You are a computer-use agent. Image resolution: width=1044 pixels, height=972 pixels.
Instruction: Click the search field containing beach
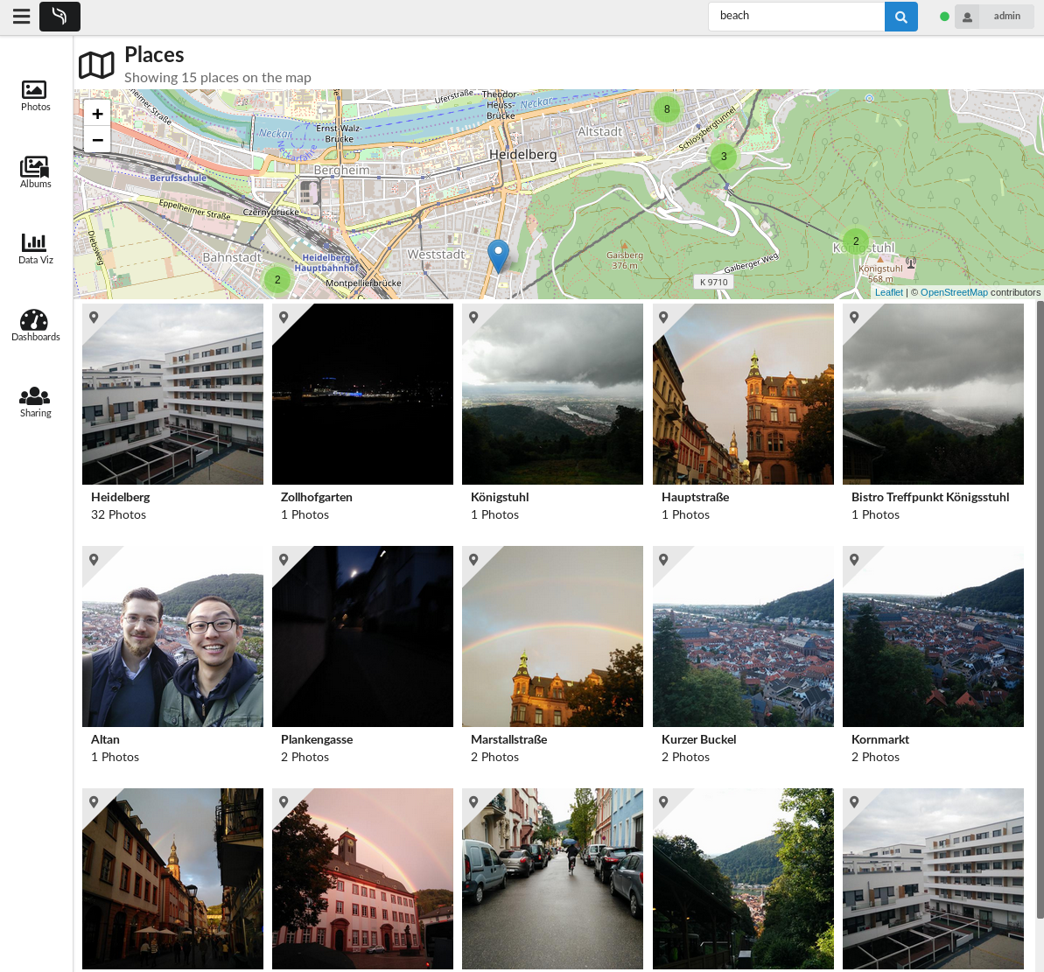point(795,16)
